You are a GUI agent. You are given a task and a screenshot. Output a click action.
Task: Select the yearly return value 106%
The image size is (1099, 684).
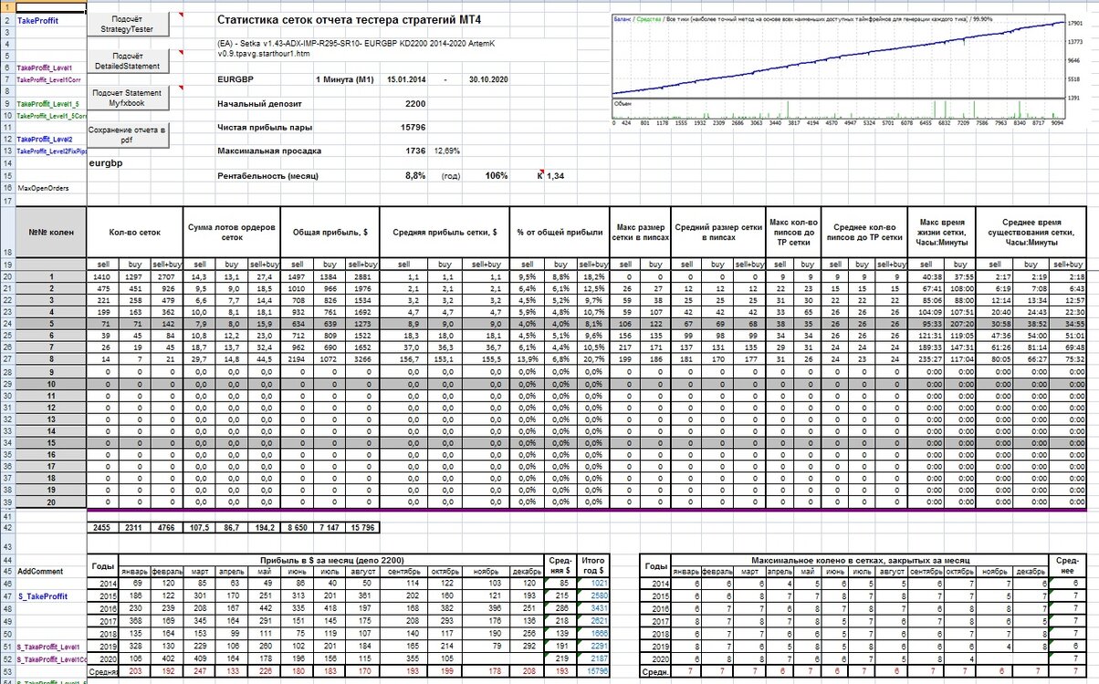(497, 175)
